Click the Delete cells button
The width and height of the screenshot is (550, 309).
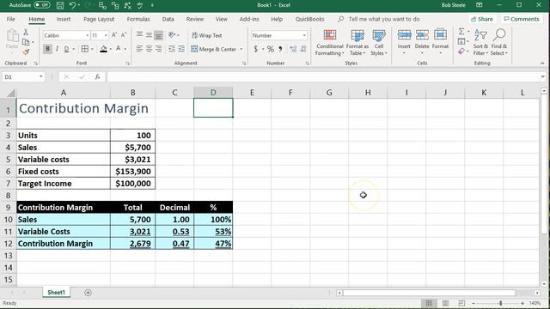coord(422,43)
